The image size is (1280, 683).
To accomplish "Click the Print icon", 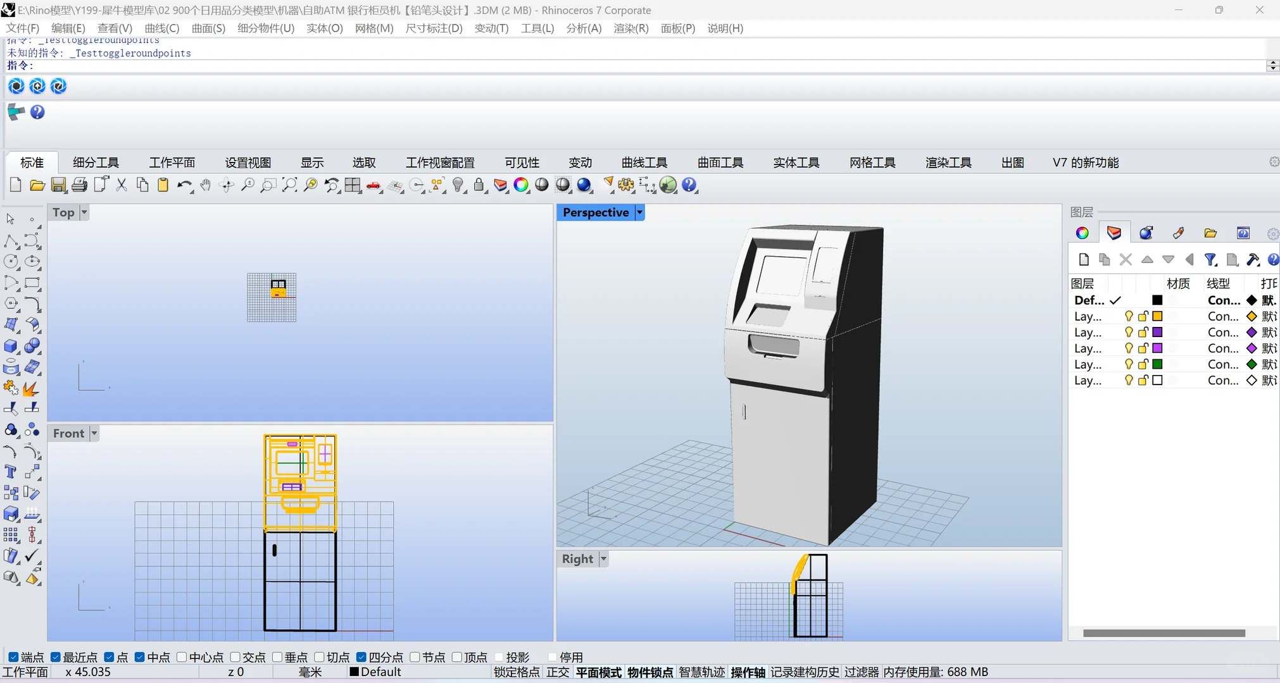I will [x=79, y=185].
